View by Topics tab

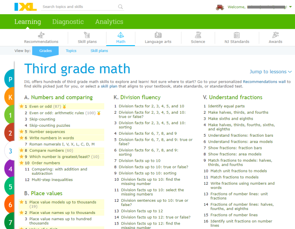click(71, 51)
